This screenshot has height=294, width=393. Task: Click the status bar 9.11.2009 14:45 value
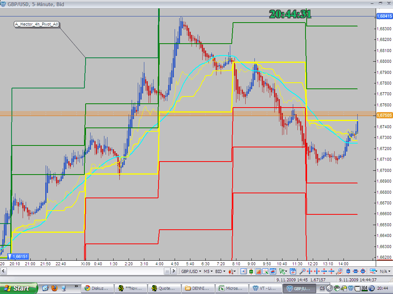[x=292, y=280]
